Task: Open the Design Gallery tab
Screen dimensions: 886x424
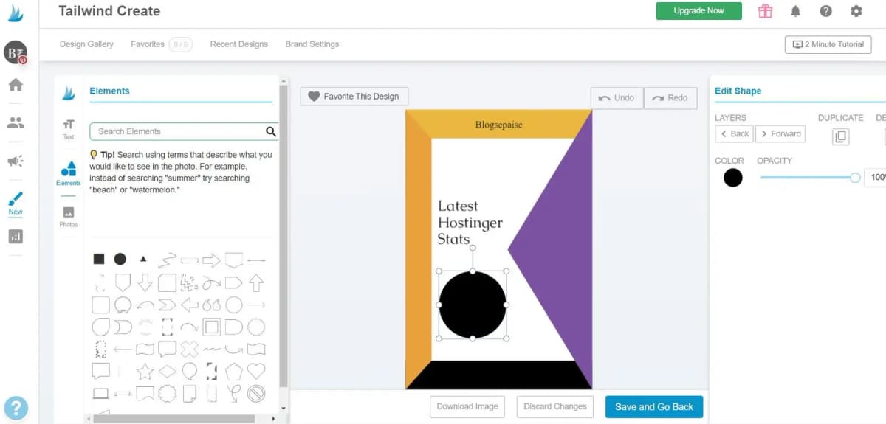Action: pos(86,44)
